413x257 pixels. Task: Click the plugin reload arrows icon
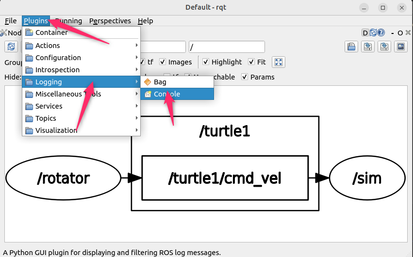tap(373, 33)
